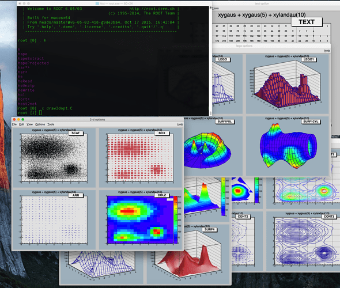Click the SCAT scatter plot pad

click(54, 158)
